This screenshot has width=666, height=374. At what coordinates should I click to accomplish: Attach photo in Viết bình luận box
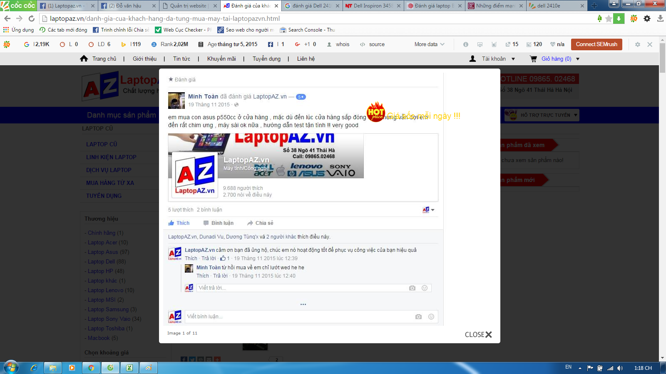click(x=418, y=317)
